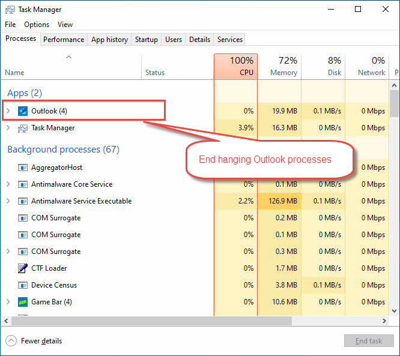
Task: Click the Fewer details circle arrow icon
Action: [x=11, y=341]
